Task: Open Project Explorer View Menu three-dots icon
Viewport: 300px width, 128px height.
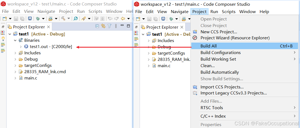Action: click(x=116, y=26)
